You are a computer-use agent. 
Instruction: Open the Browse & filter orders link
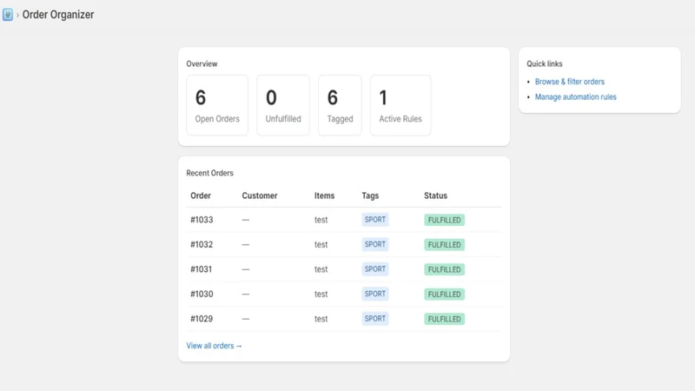pos(570,82)
